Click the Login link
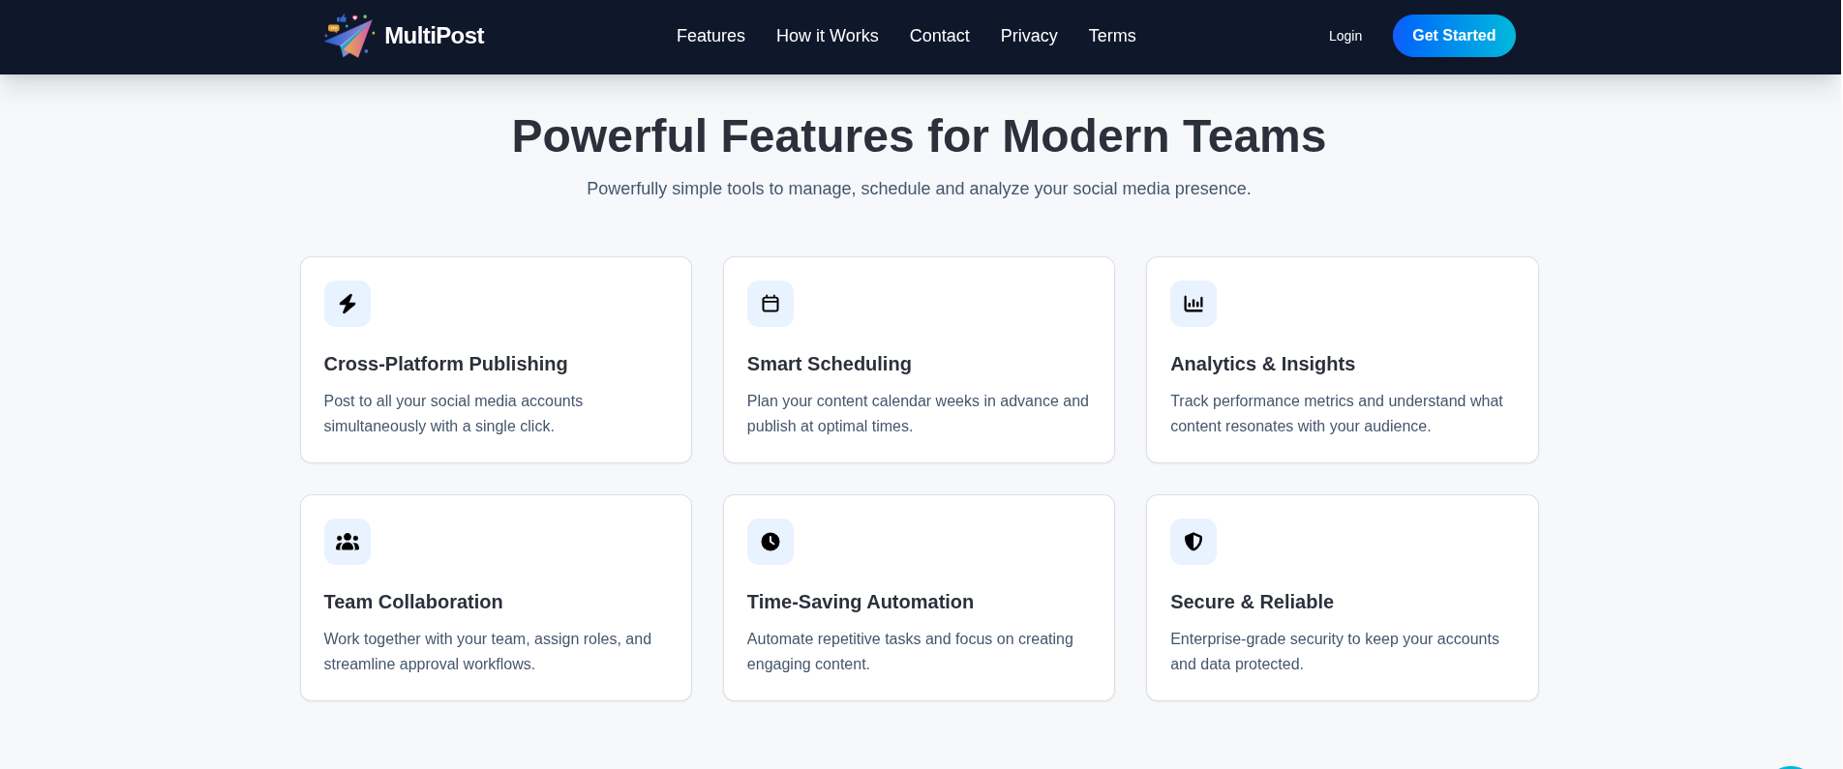 click(x=1345, y=36)
